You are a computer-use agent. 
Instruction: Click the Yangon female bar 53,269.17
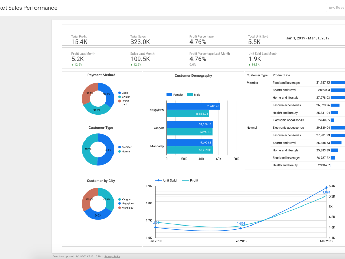[189, 124]
